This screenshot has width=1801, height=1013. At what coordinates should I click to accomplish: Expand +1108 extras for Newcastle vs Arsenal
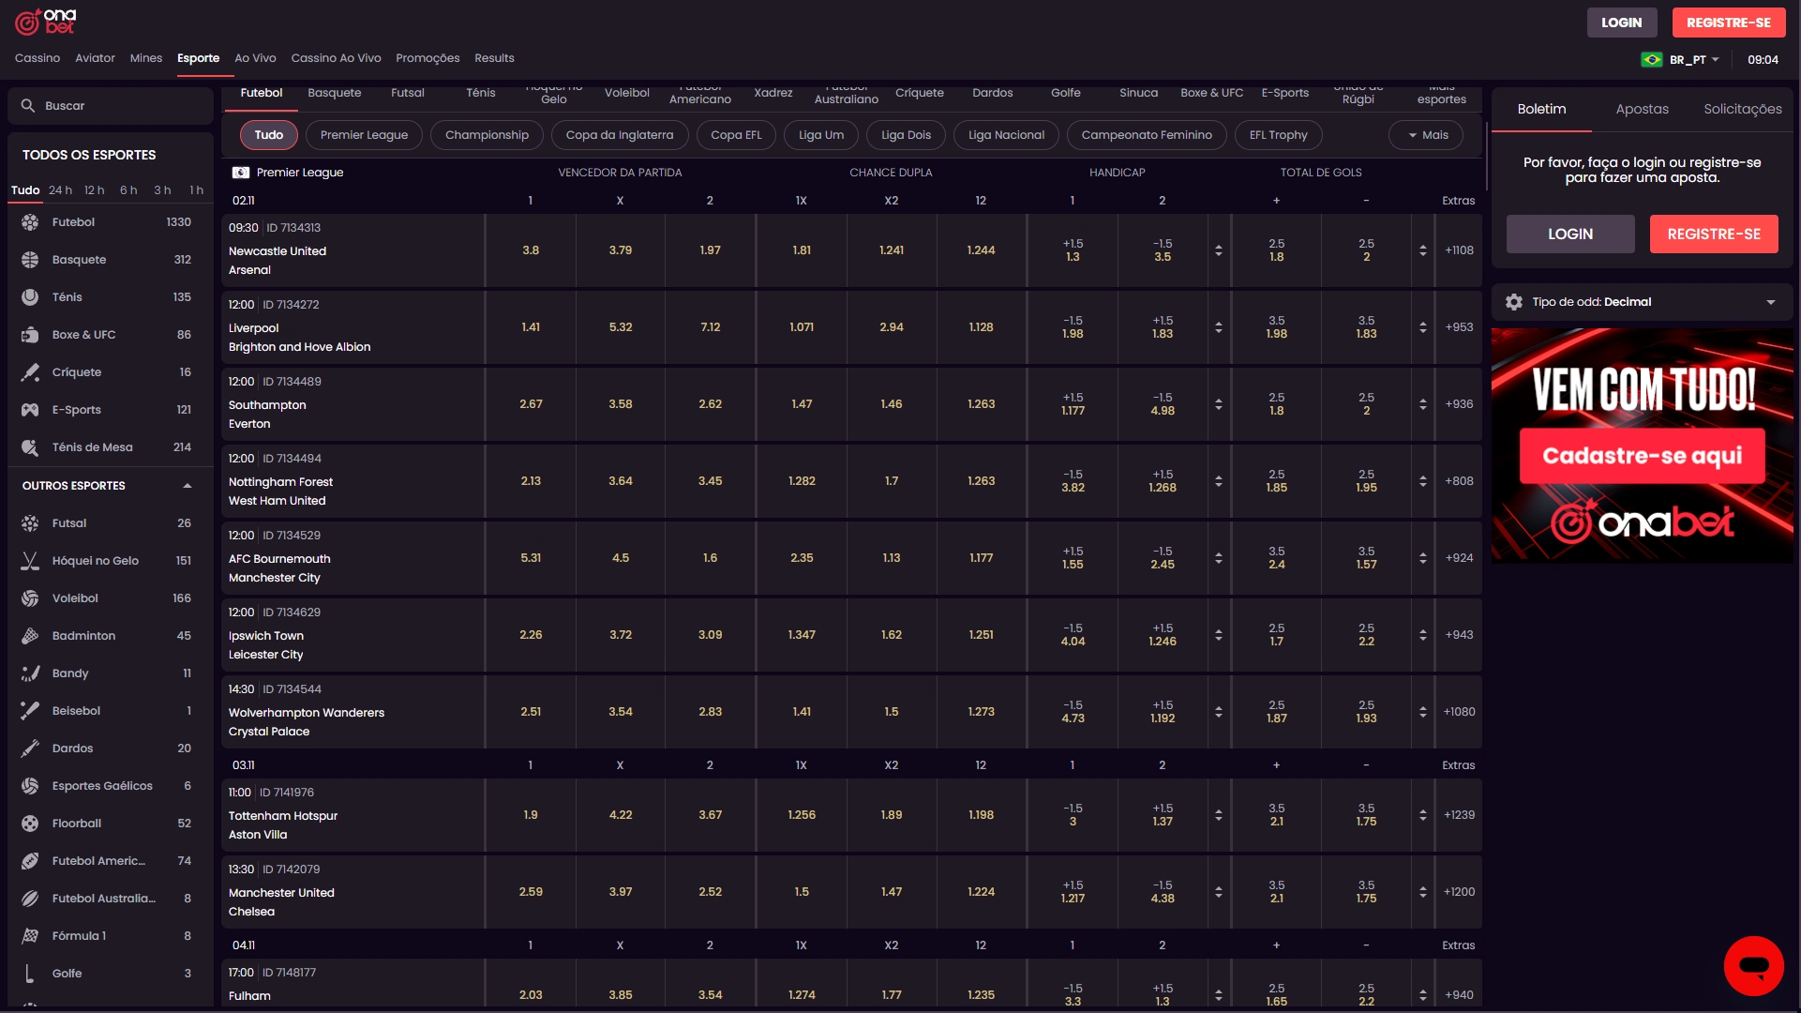tap(1459, 250)
